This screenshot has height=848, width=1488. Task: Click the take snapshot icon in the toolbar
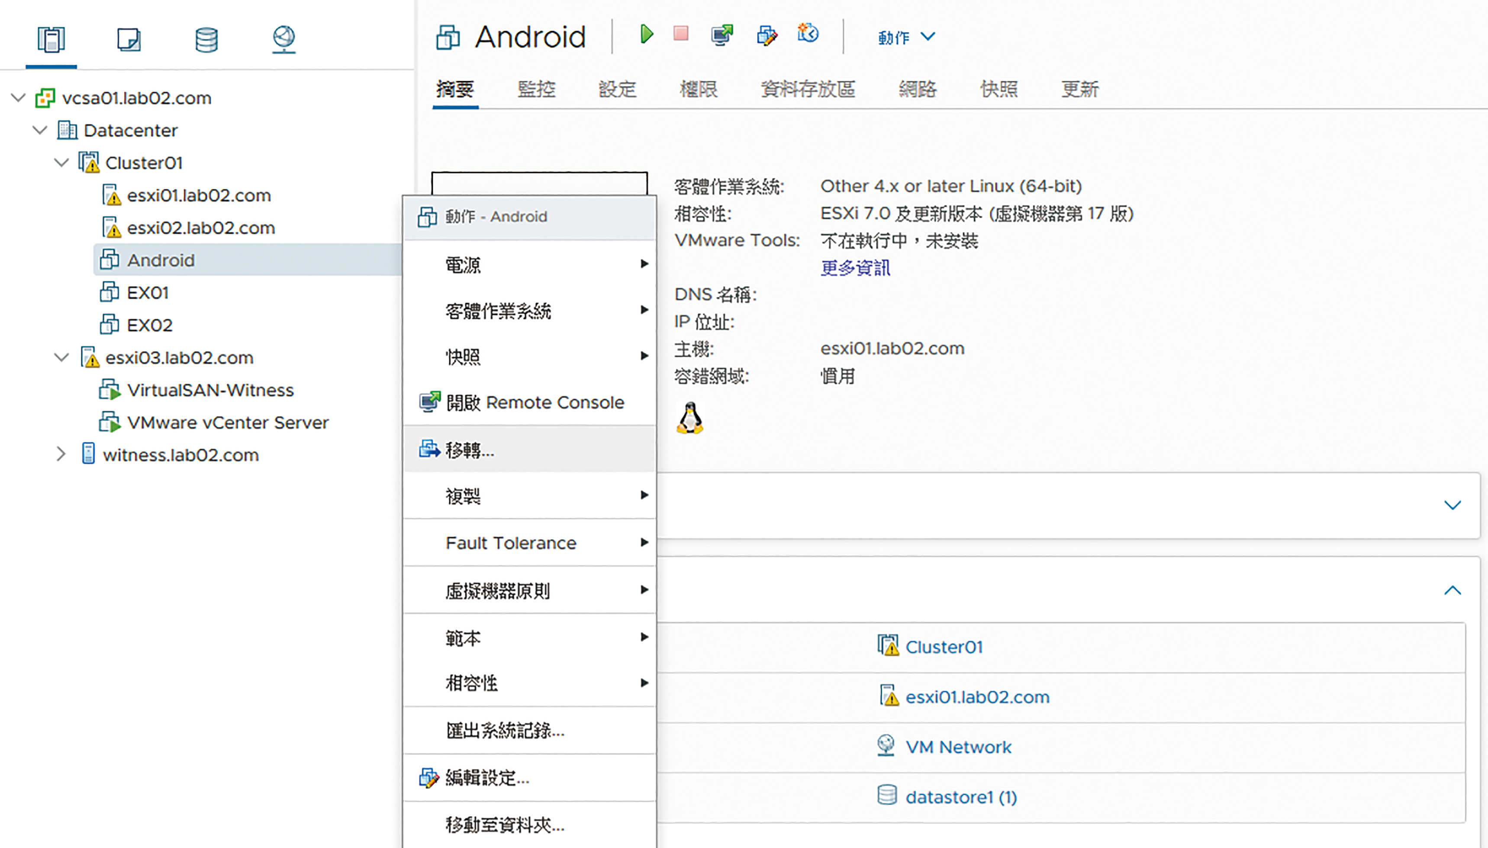[x=808, y=34]
